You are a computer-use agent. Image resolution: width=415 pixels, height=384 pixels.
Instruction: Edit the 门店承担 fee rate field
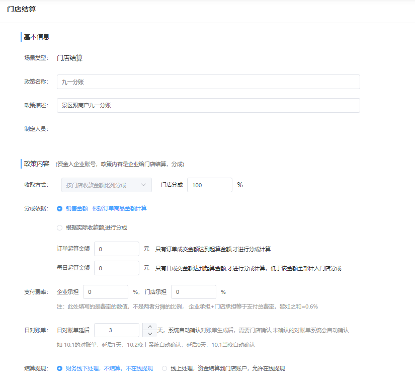(193, 292)
